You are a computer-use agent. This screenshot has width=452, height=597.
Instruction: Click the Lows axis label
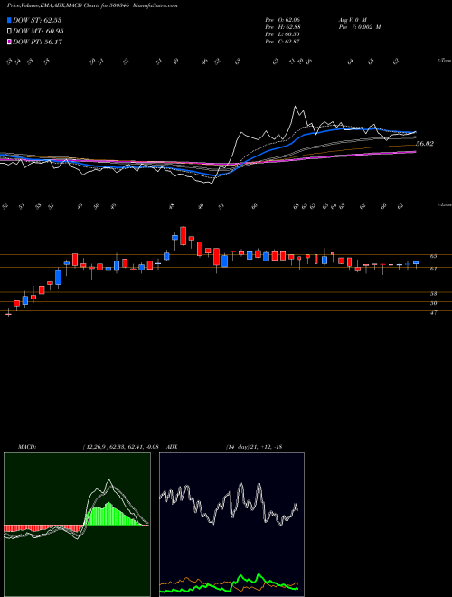tap(444, 204)
